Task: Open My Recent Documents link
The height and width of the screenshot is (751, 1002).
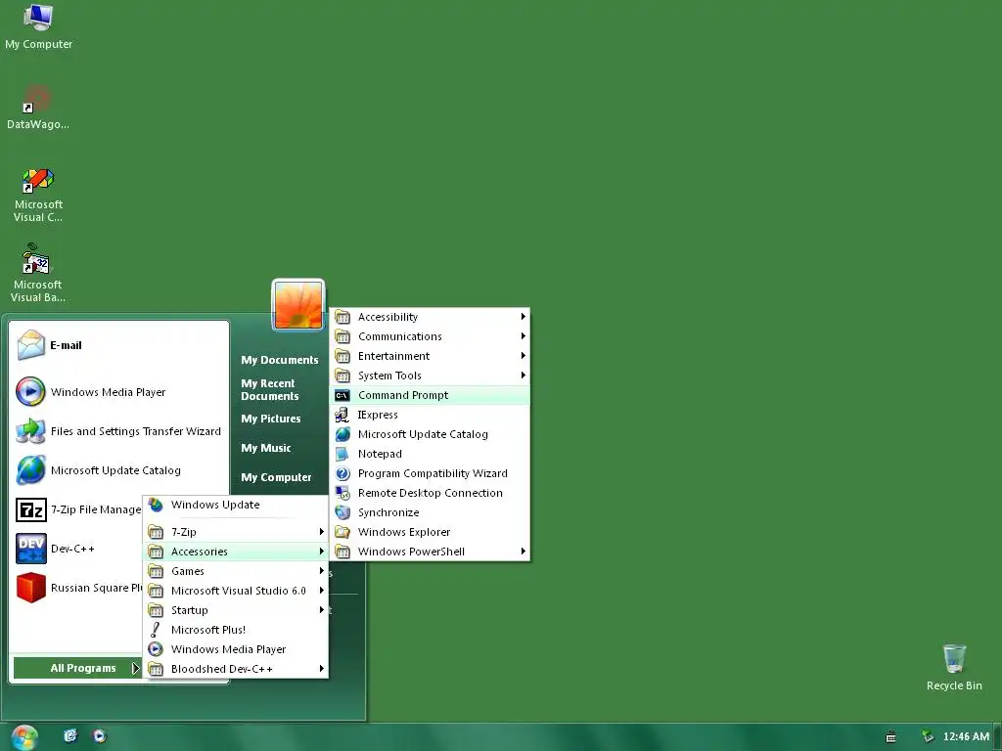Action: (270, 389)
